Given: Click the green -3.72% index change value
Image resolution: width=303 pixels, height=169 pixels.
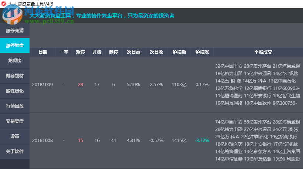Looking at the screenshot, I should (x=202, y=141).
